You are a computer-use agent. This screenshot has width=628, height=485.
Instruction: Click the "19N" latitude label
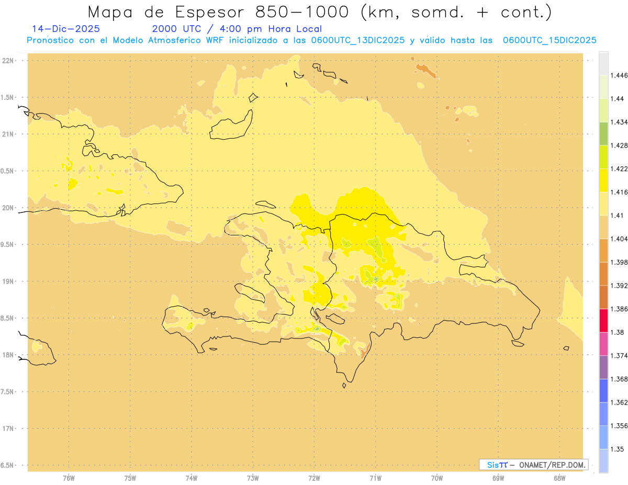click(8, 281)
